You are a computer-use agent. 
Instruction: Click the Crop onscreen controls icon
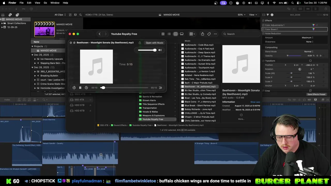coord(310,91)
